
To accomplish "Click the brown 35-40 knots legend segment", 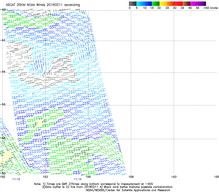I will [186, 4].
